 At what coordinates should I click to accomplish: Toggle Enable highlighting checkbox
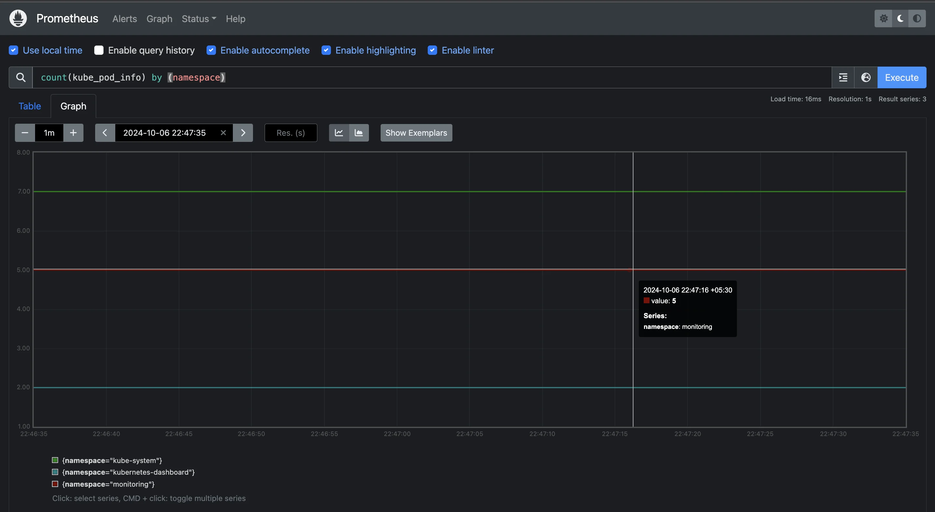pyautogui.click(x=326, y=50)
